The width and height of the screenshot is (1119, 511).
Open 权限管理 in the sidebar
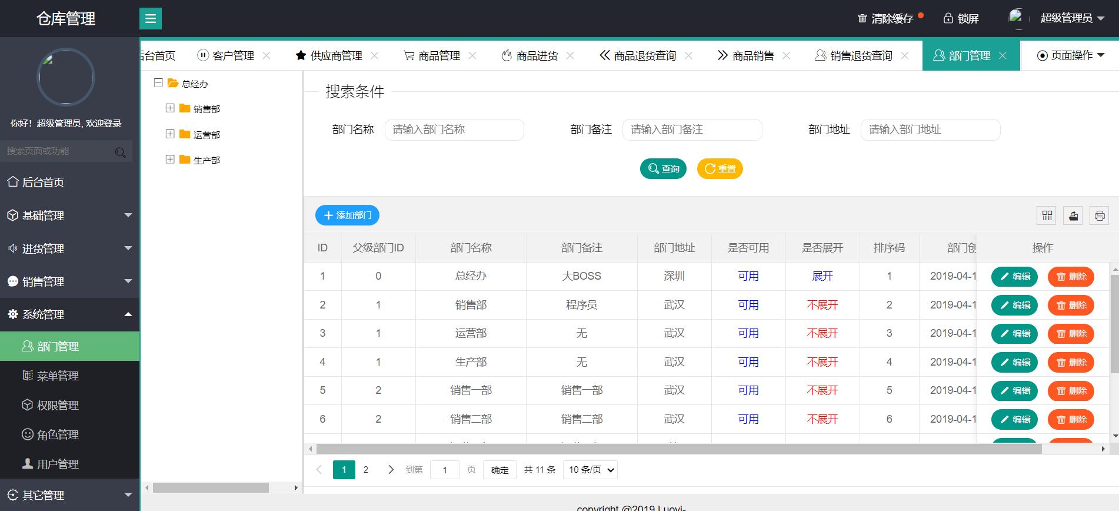pos(69,405)
